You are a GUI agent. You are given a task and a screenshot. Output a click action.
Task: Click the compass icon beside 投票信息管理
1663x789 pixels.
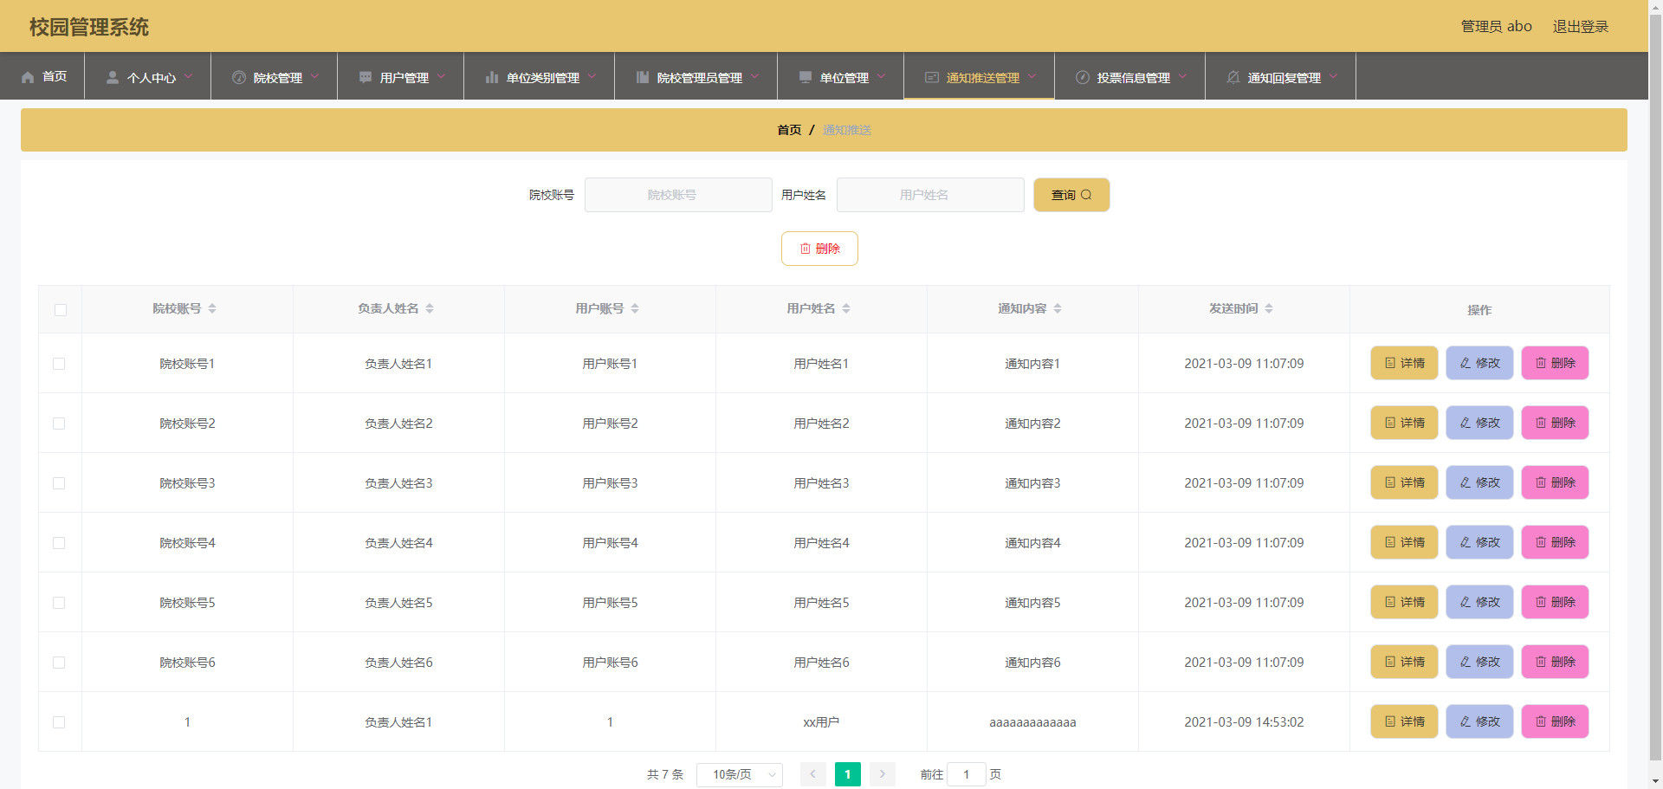tap(1083, 77)
